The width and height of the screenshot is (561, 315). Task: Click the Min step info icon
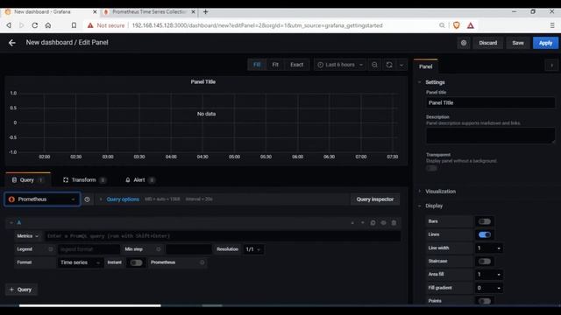(x=159, y=249)
